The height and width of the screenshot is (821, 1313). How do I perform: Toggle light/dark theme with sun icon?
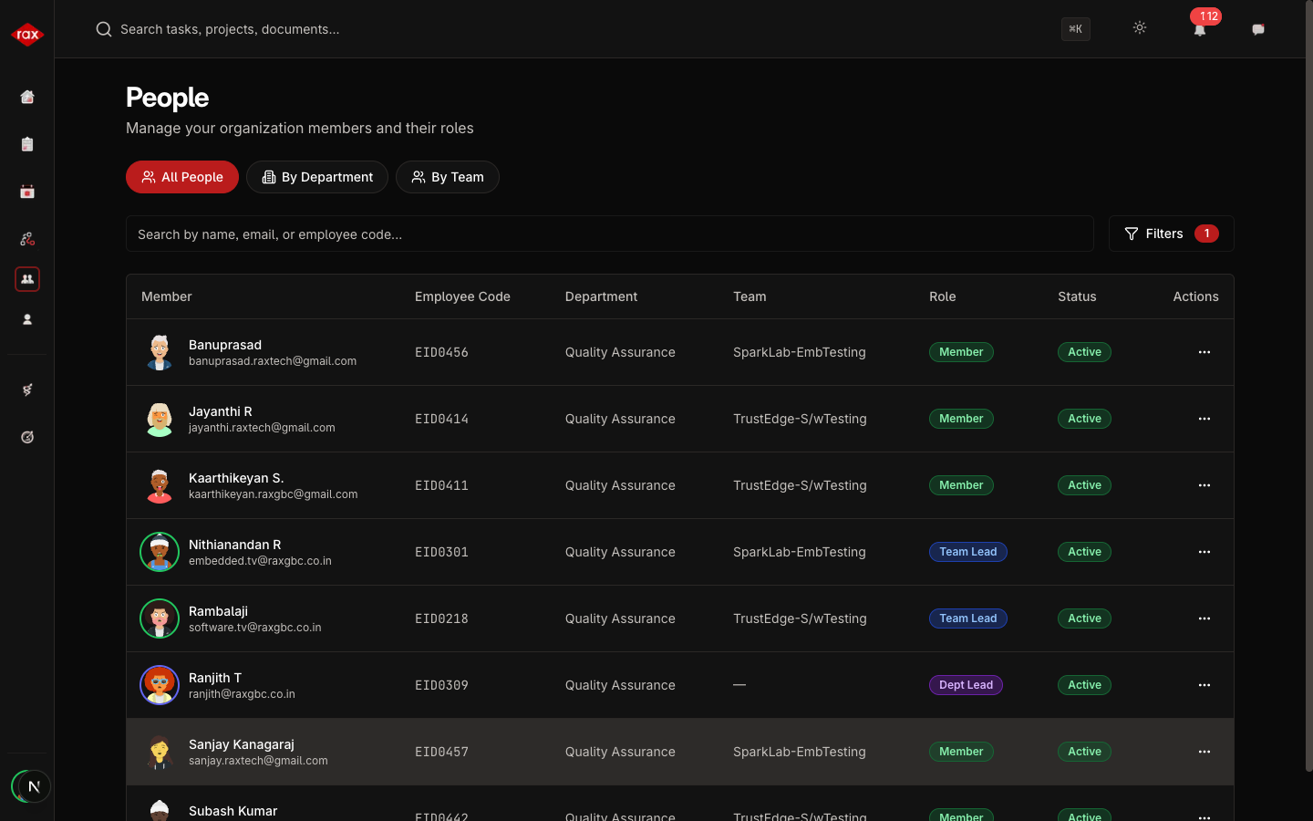coord(1140,28)
